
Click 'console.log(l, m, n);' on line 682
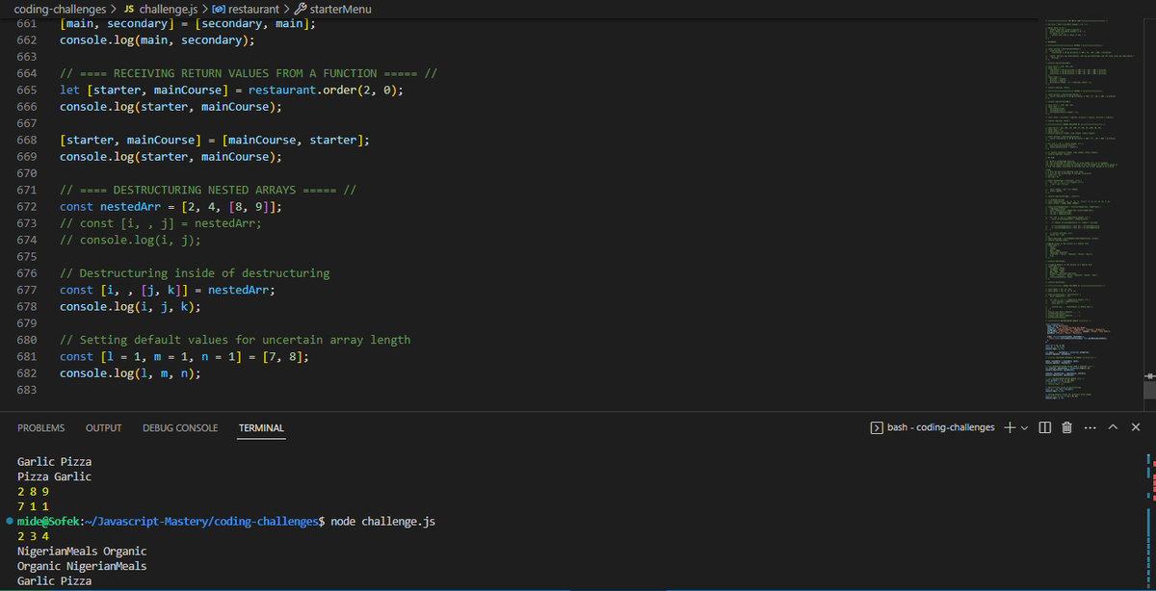point(130,373)
